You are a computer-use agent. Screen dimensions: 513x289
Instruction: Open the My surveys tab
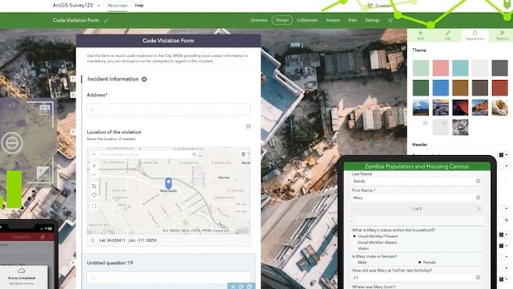click(x=117, y=6)
